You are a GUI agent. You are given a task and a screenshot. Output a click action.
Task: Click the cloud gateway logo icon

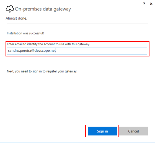point(10,9)
